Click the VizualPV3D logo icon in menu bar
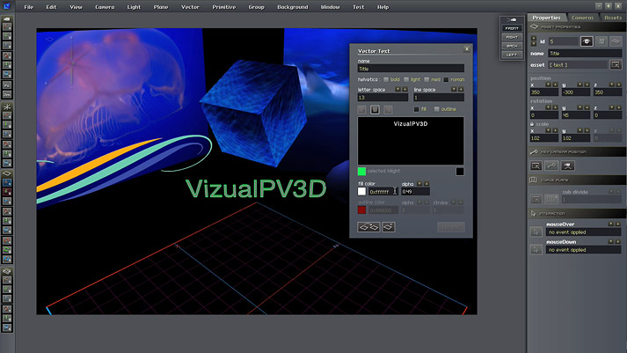 point(7,6)
